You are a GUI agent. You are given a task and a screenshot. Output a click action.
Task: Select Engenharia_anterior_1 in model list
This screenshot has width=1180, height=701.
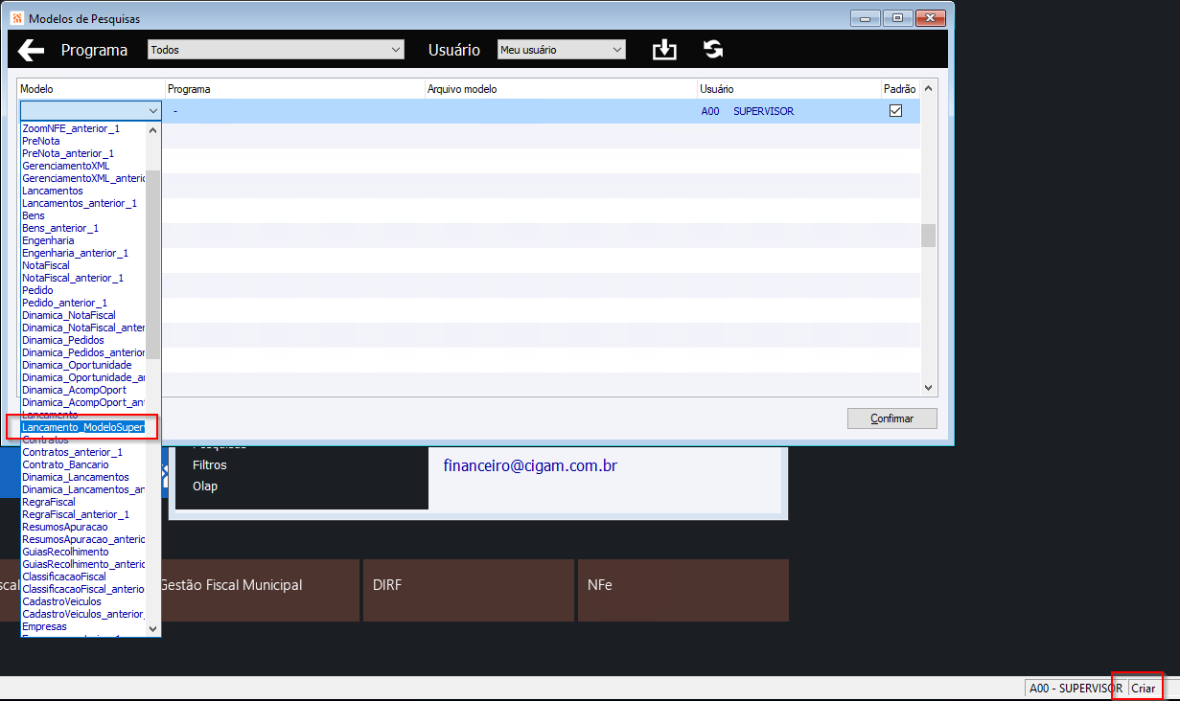point(75,253)
